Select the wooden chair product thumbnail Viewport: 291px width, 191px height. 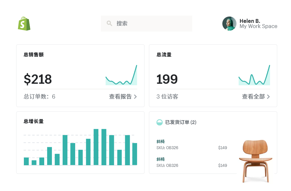point(255,158)
